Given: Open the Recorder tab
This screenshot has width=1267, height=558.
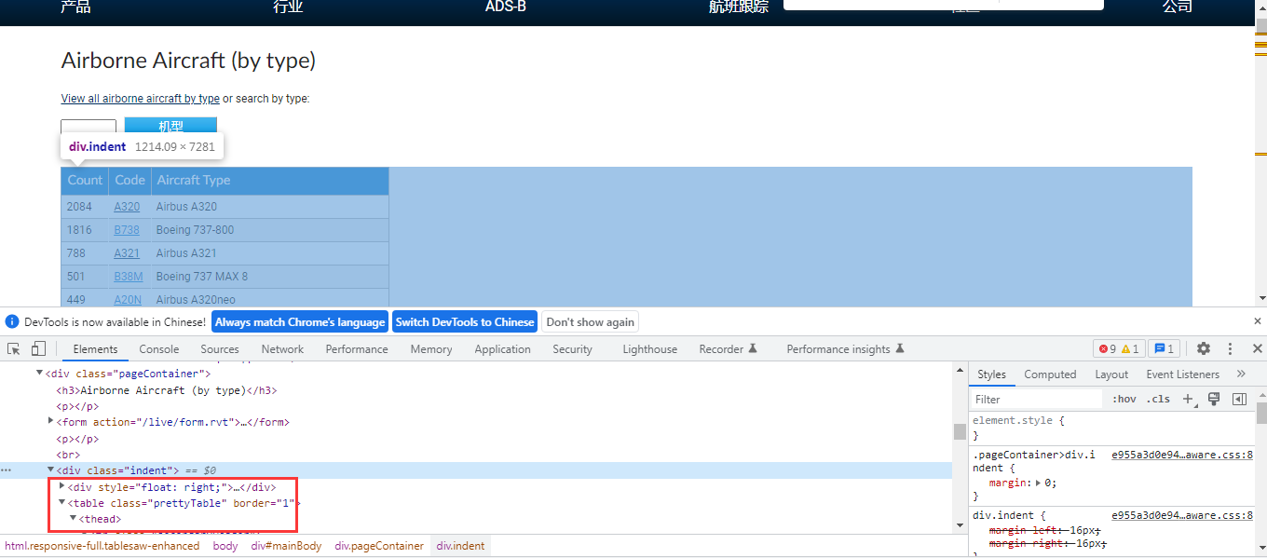Looking at the screenshot, I should pos(729,349).
